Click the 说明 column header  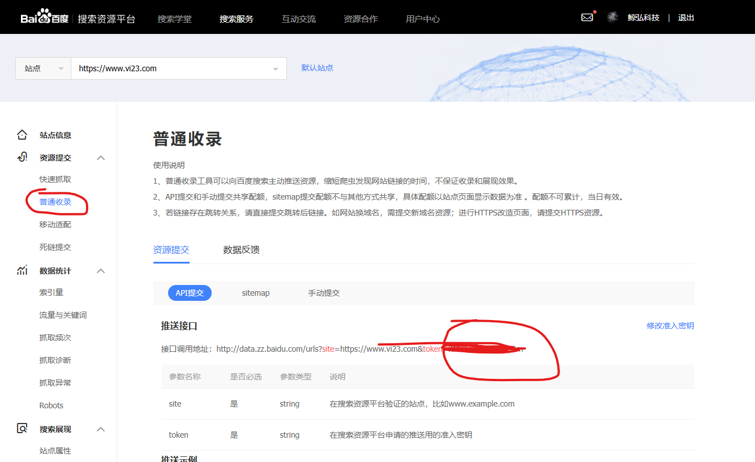(x=337, y=377)
